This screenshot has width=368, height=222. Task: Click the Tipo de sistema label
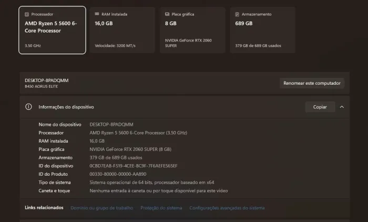click(55, 183)
